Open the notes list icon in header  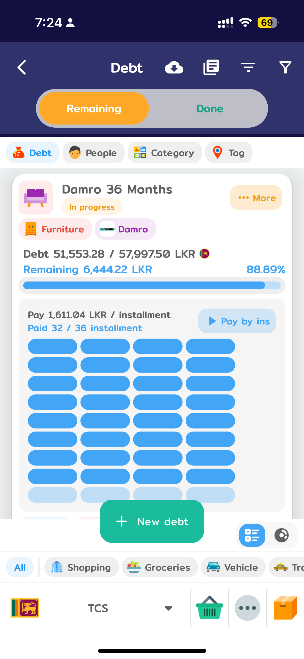211,68
